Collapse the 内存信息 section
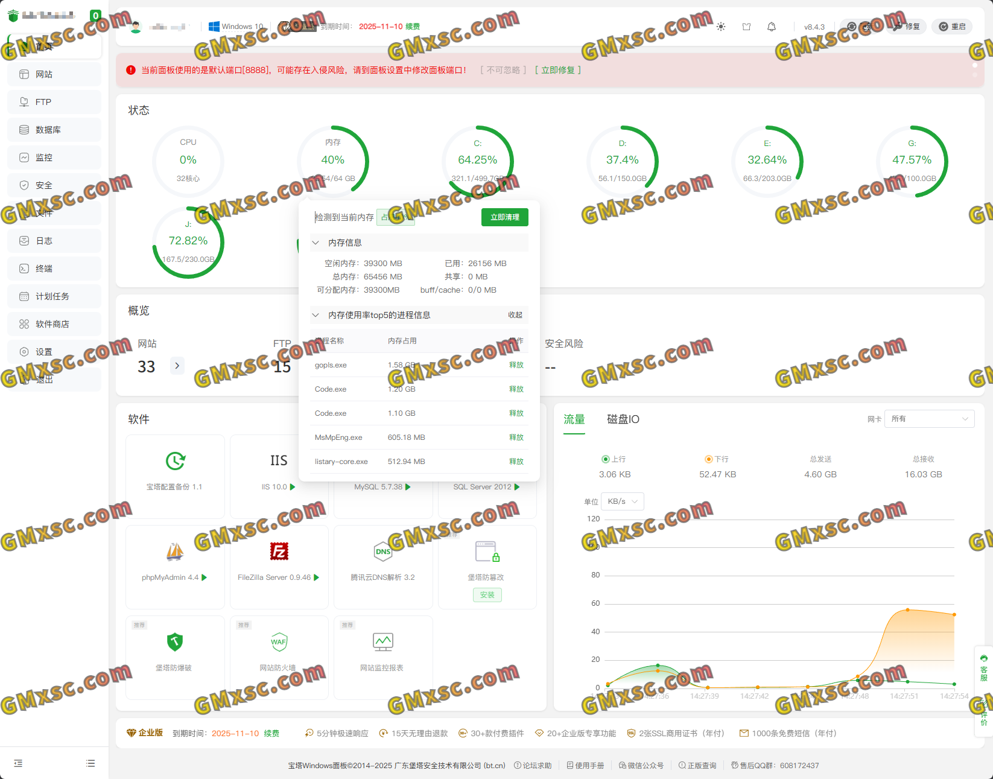The width and height of the screenshot is (993, 779). click(x=316, y=243)
